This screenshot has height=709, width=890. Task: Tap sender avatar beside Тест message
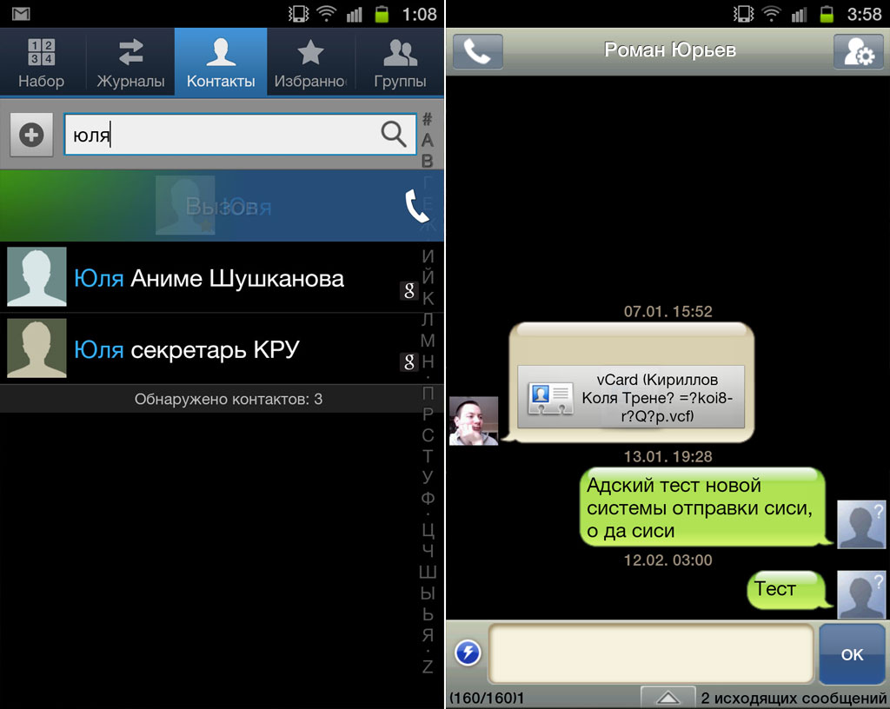[861, 594]
